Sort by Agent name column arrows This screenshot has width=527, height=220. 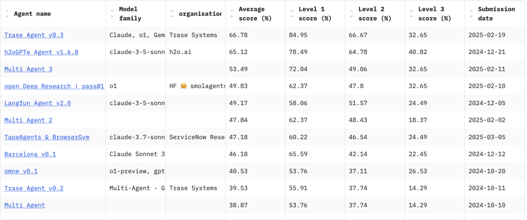[7, 14]
